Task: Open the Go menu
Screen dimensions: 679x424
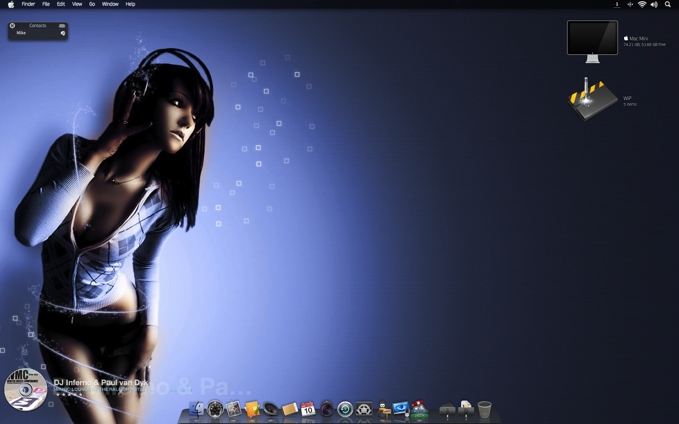Action: tap(92, 4)
